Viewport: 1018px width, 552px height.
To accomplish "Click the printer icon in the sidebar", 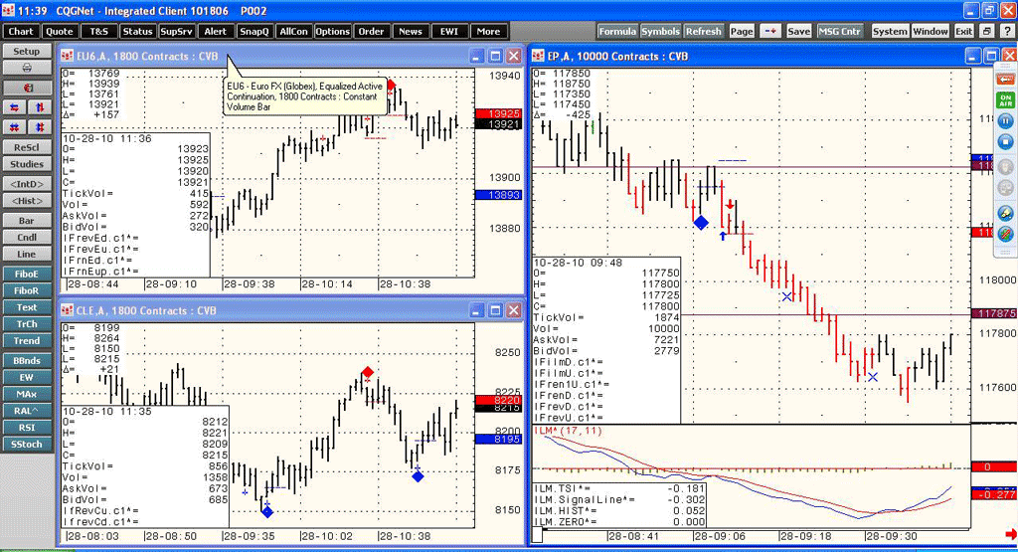I will pos(27,69).
